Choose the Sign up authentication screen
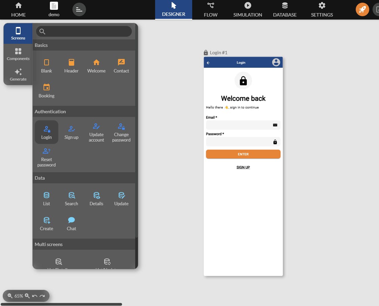379x306 pixels. 71,132
